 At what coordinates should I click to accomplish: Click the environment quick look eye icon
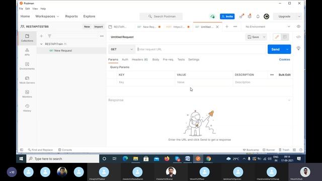298,27
